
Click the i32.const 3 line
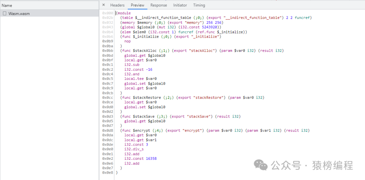(136, 145)
